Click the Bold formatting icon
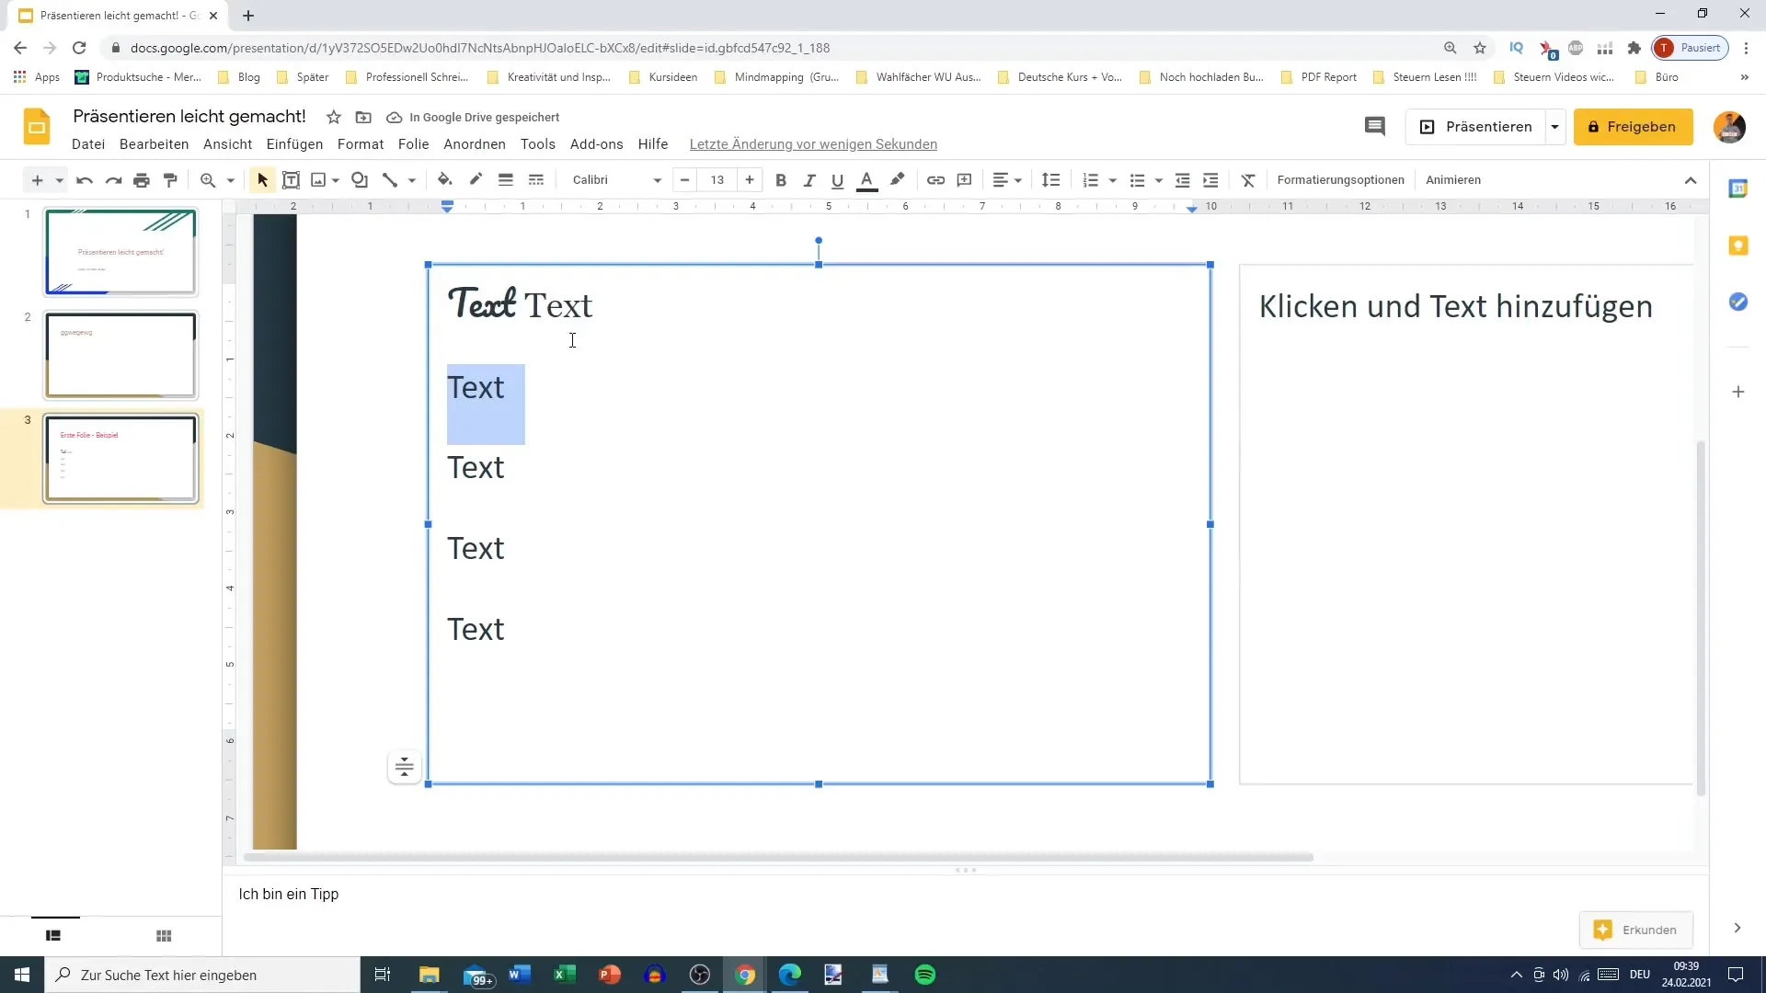The height and width of the screenshot is (993, 1766). click(781, 179)
